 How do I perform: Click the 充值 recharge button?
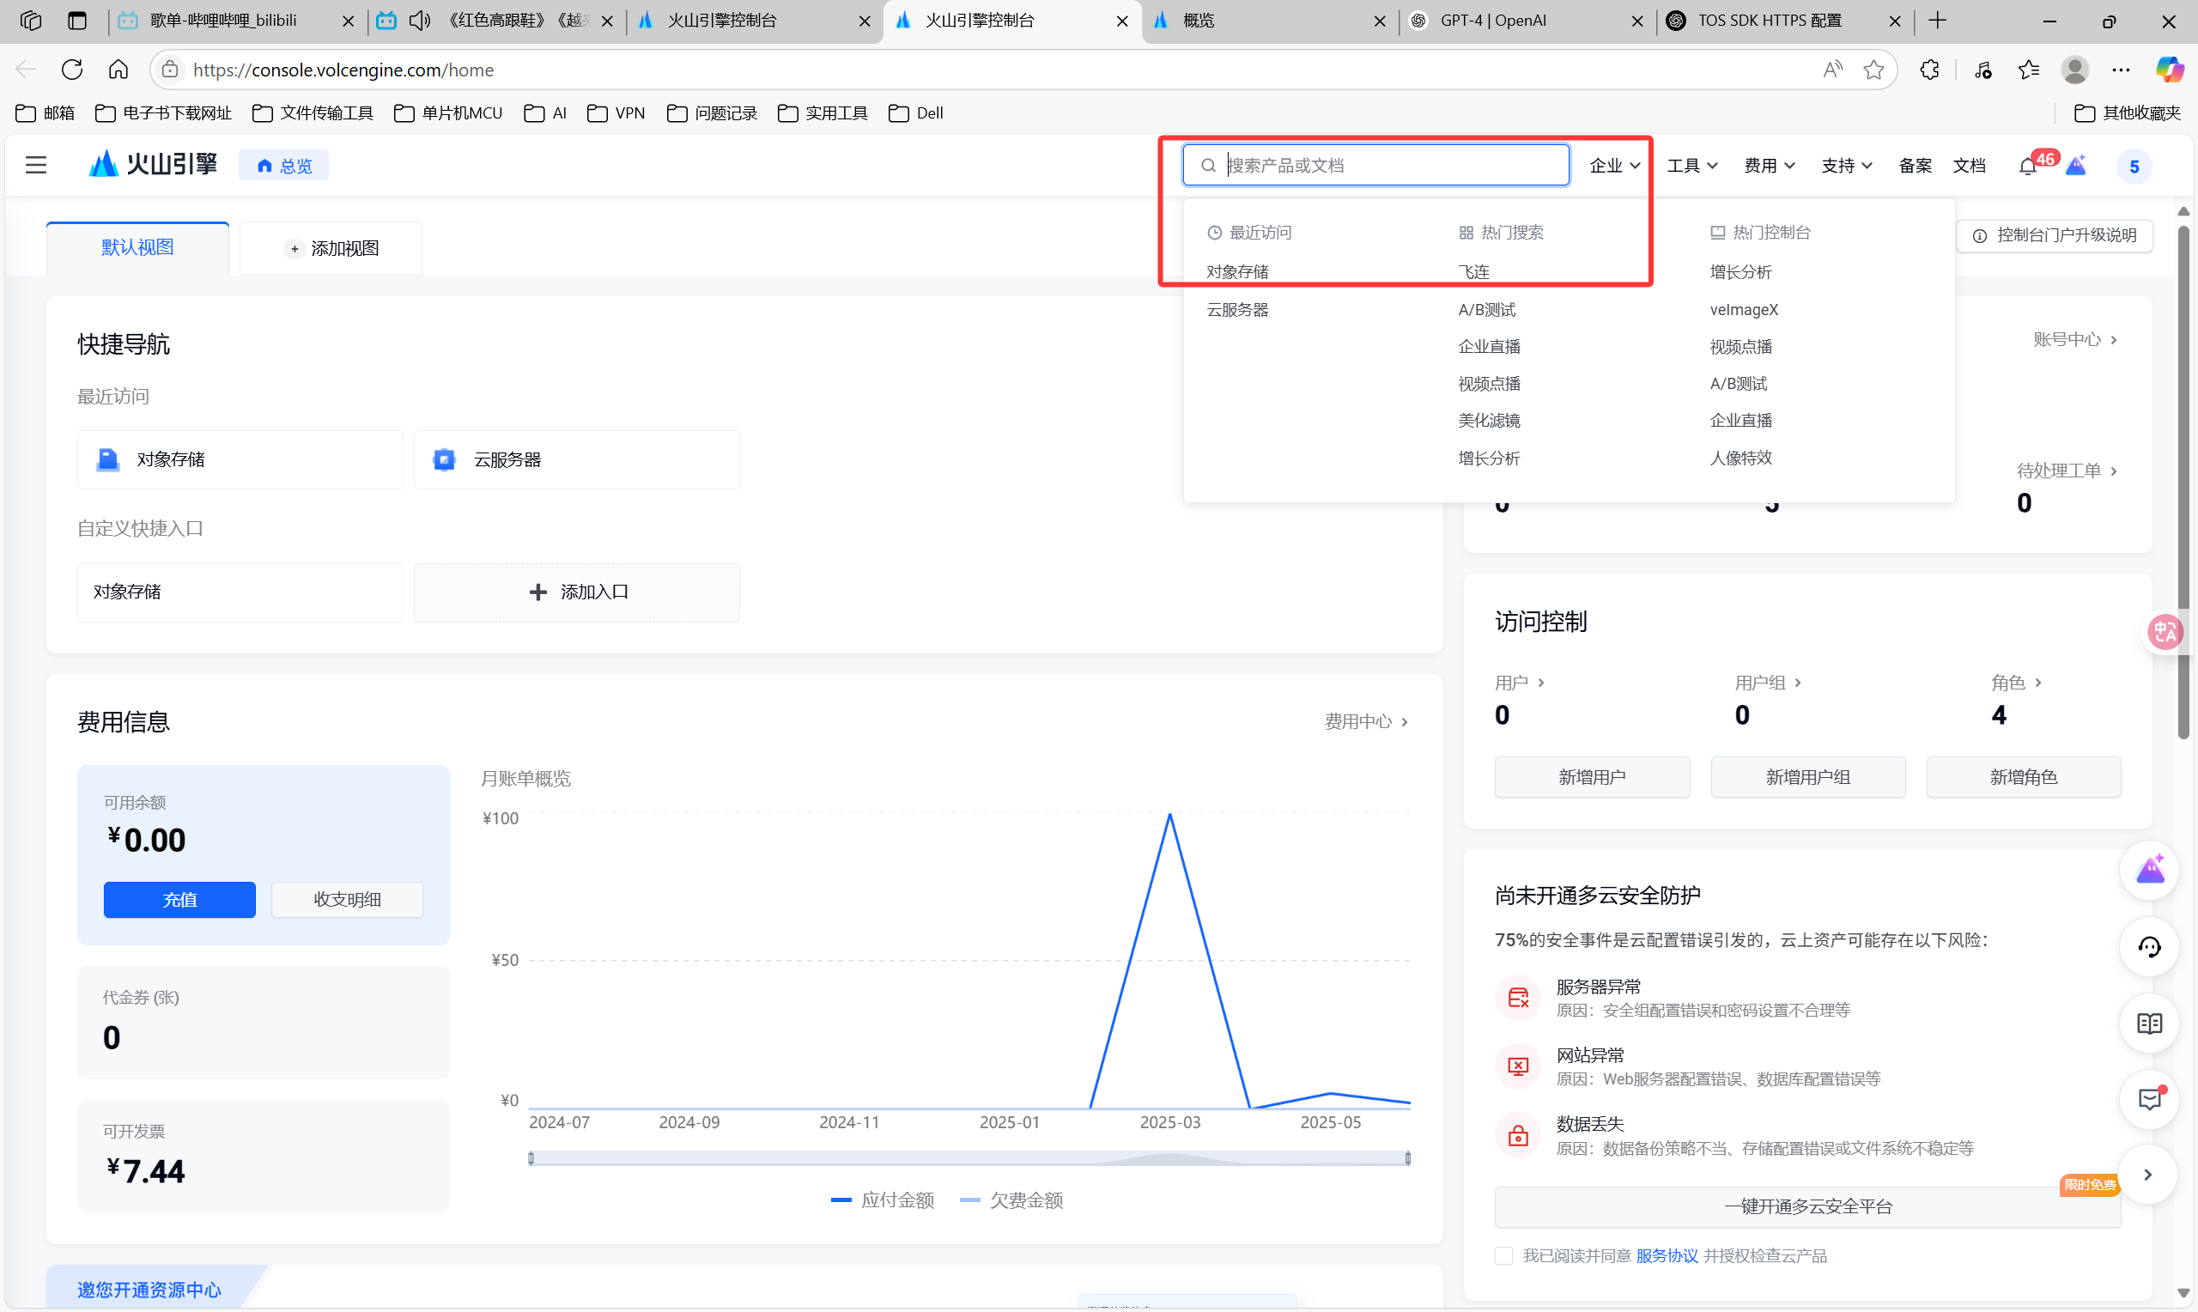tap(179, 899)
